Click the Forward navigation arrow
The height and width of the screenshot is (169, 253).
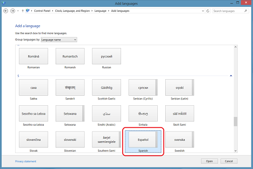coord(13,11)
